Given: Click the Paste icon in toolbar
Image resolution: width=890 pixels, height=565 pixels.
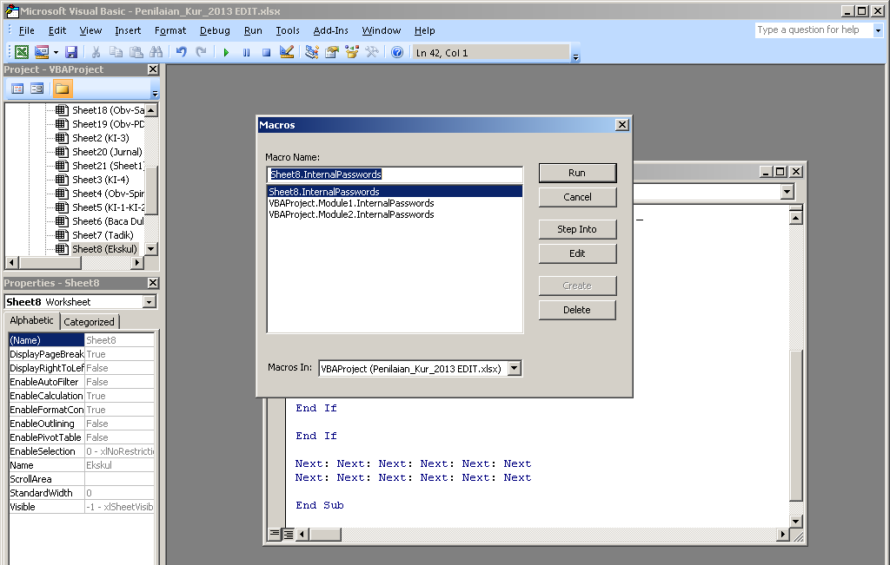Looking at the screenshot, I should 136,52.
